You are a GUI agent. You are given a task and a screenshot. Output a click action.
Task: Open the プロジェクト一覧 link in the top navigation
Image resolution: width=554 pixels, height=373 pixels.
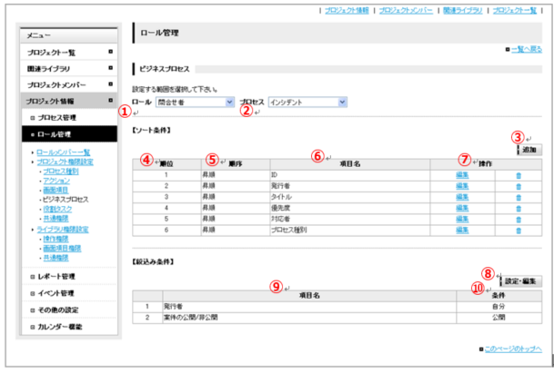(515, 11)
